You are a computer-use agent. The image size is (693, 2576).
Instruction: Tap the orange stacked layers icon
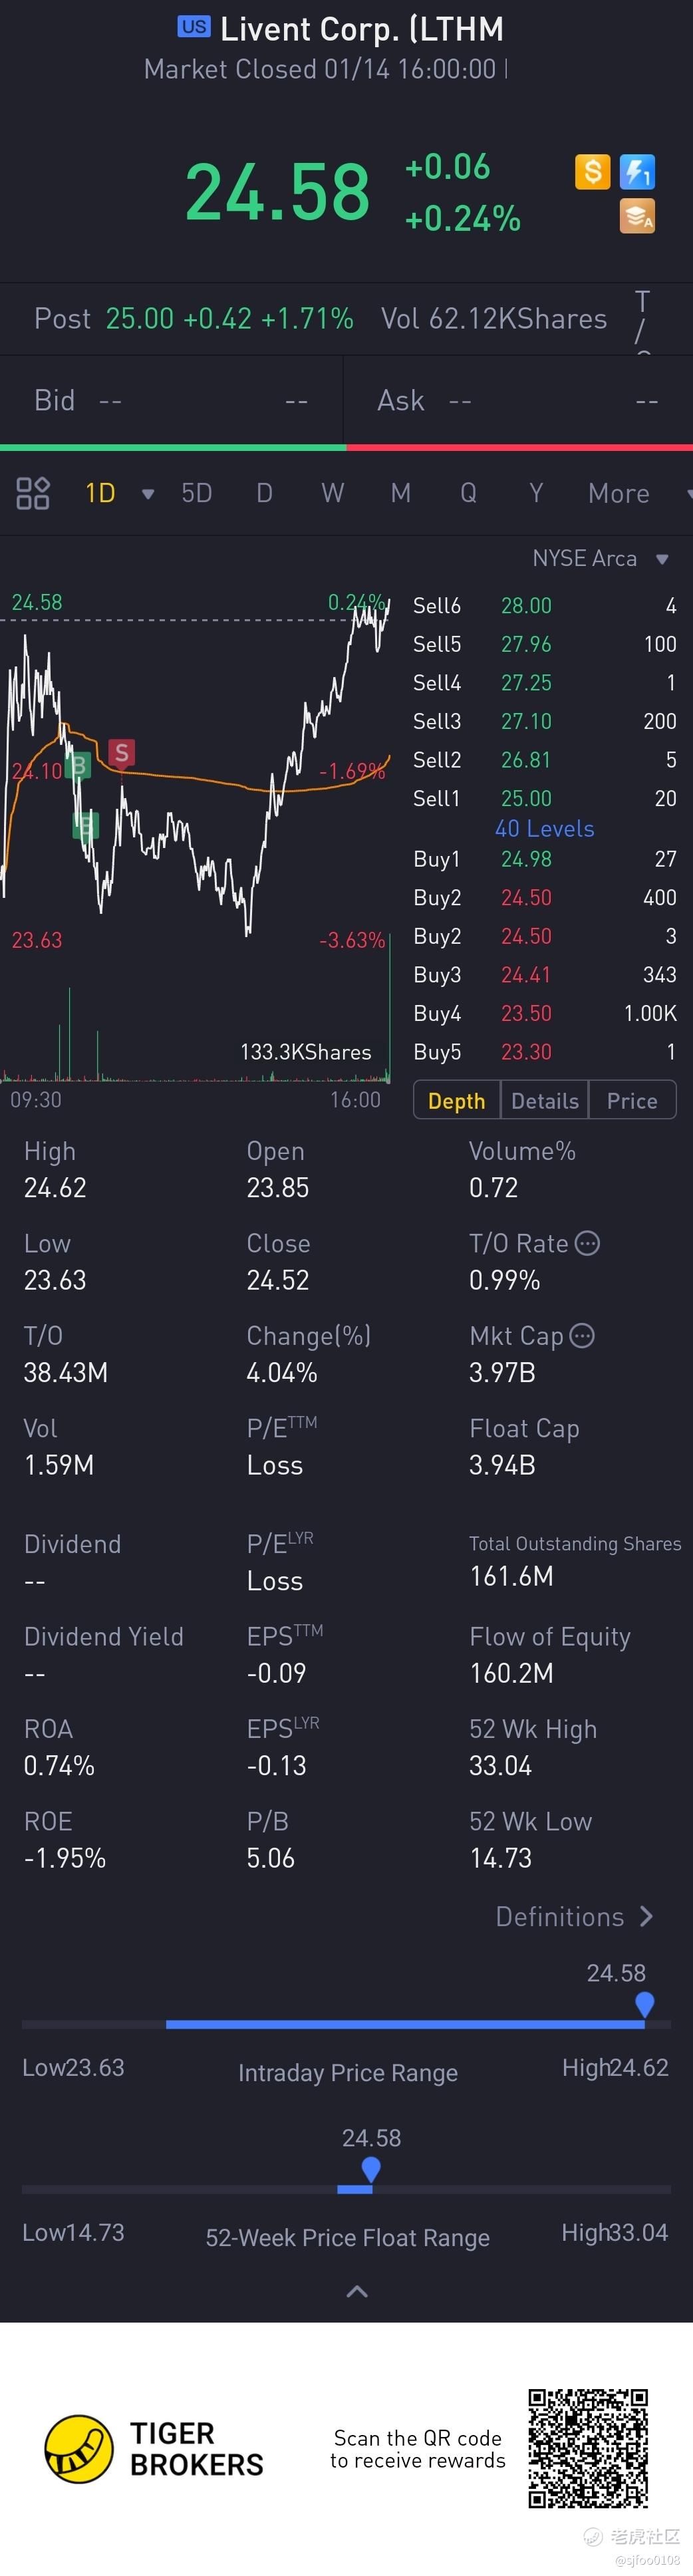tap(637, 216)
